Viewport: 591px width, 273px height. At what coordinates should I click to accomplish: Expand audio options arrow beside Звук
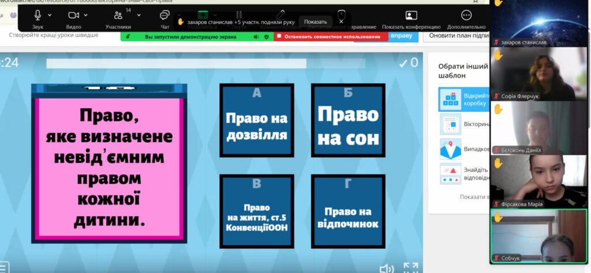50,15
